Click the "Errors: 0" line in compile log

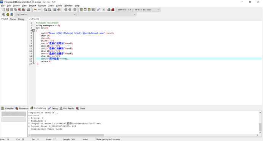tap(36, 118)
